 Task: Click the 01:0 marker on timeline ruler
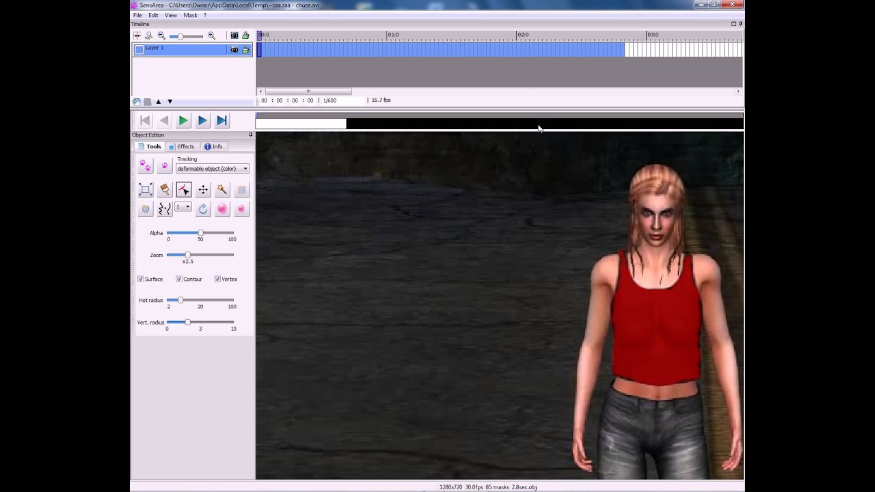click(393, 35)
